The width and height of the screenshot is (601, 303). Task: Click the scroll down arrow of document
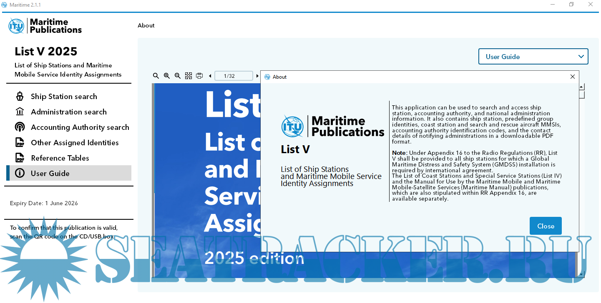pos(581,274)
